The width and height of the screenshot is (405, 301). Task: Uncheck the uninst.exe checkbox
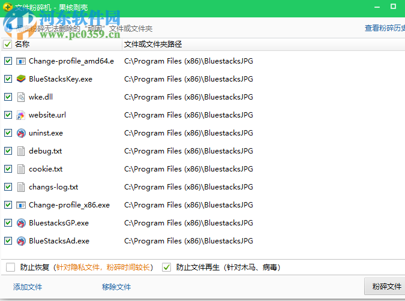coord(8,133)
